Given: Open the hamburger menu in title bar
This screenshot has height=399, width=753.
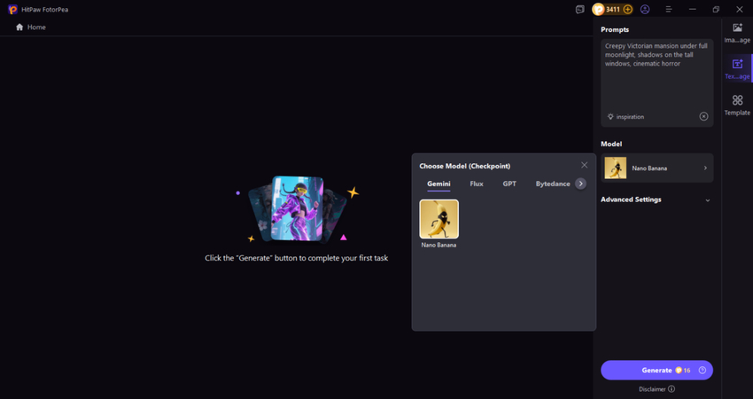Looking at the screenshot, I should click(x=669, y=9).
